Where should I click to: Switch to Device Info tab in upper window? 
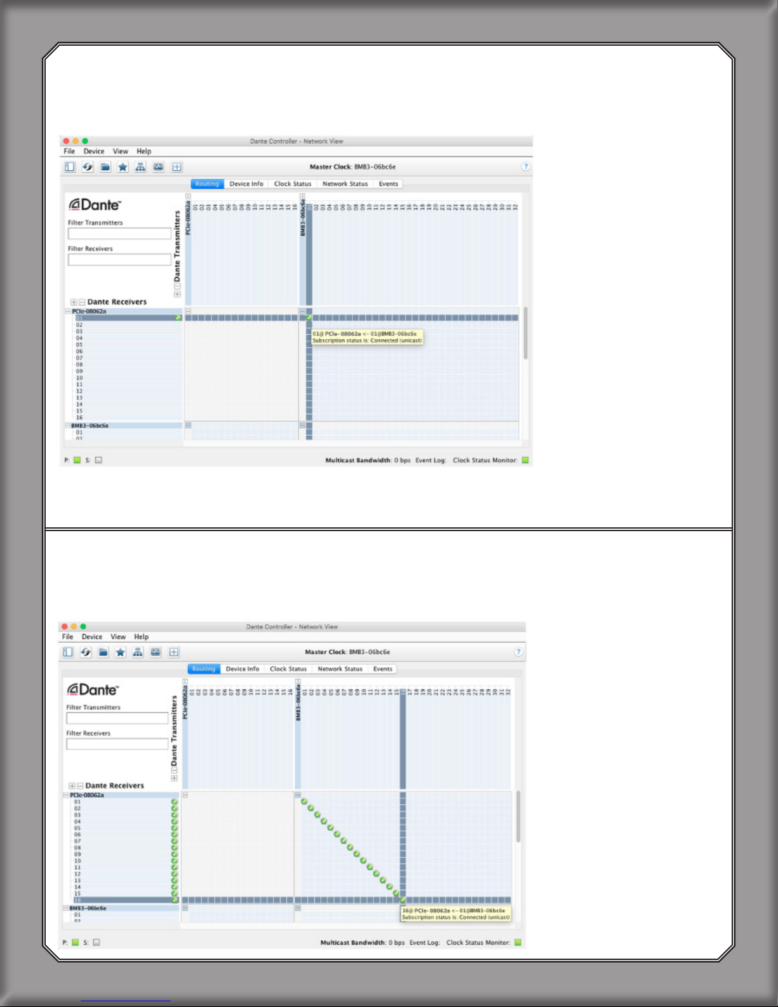click(246, 184)
